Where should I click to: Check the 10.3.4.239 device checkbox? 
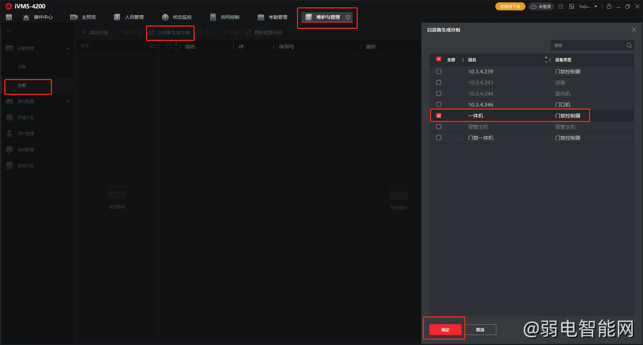(x=439, y=71)
